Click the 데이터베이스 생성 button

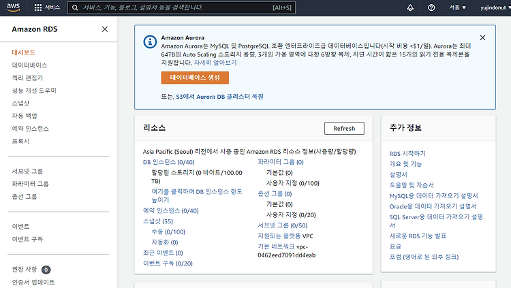coord(195,78)
